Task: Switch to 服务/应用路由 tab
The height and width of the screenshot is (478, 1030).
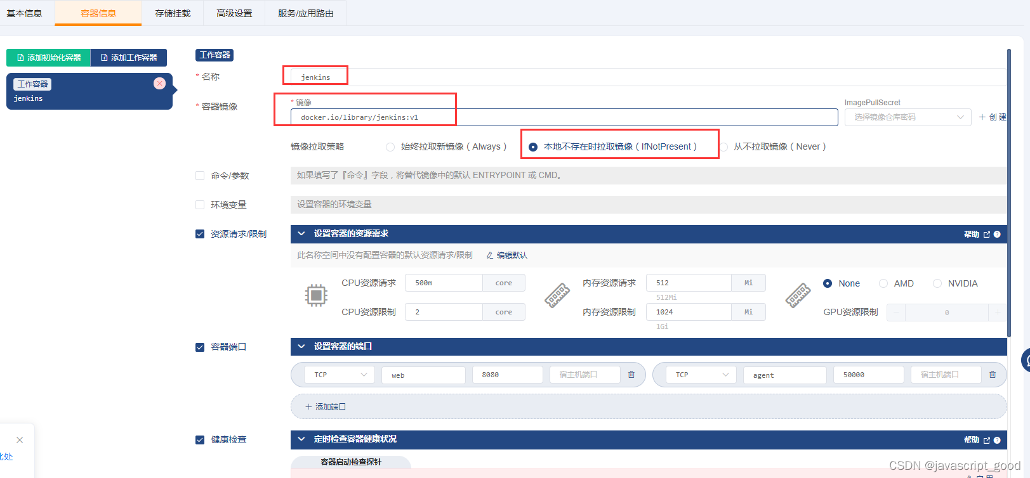Action: pos(306,13)
